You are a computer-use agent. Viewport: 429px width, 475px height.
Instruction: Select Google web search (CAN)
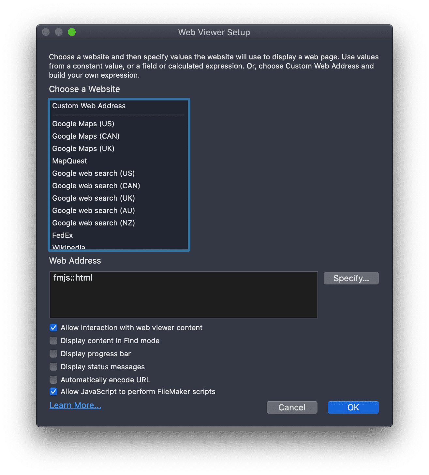[119, 186]
